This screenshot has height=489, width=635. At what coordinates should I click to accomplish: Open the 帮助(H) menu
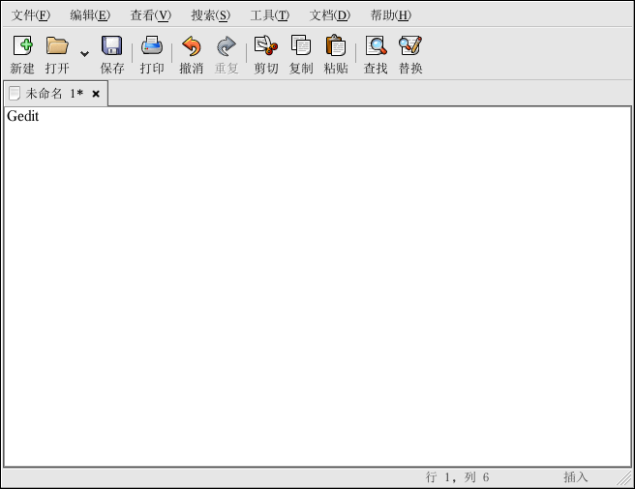pyautogui.click(x=390, y=15)
